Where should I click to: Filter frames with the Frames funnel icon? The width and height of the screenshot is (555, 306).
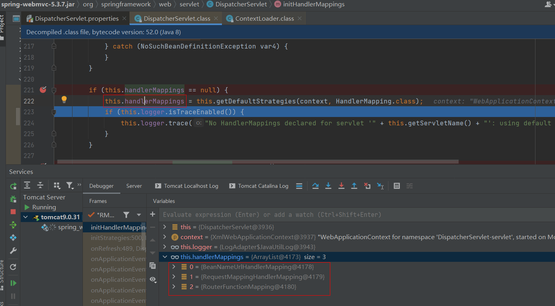pos(126,215)
